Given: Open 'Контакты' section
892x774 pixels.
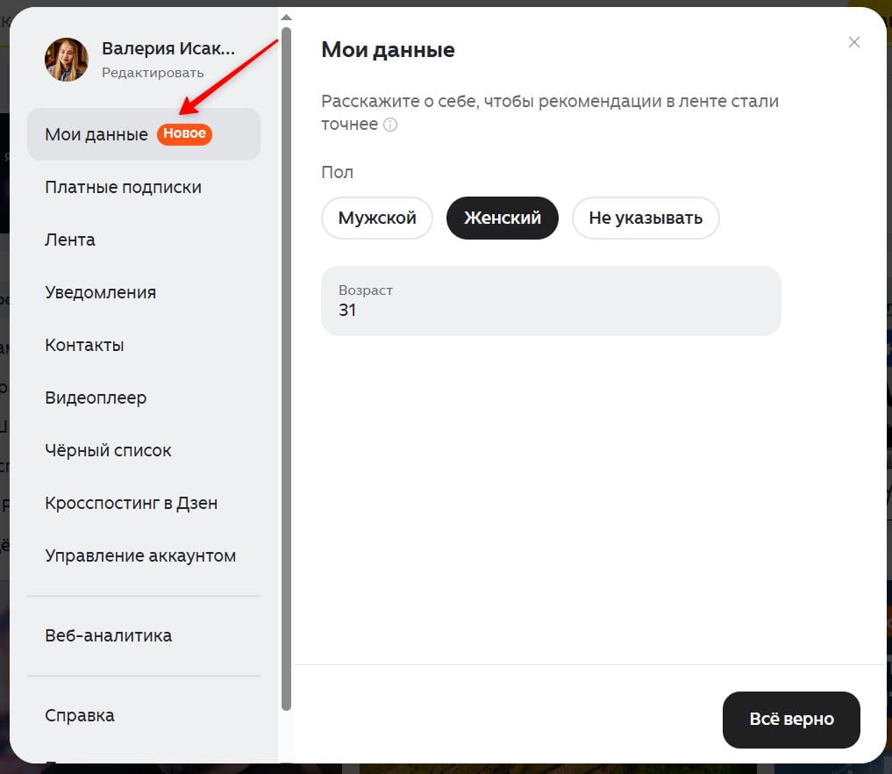Looking at the screenshot, I should [143, 345].
